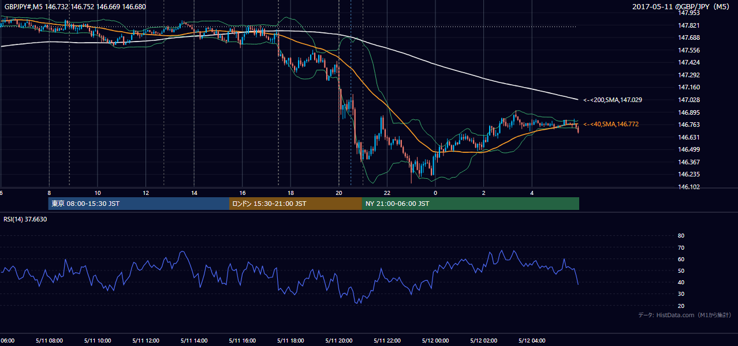
Task: Click hour tick 0 under price chart
Action: tap(435, 193)
